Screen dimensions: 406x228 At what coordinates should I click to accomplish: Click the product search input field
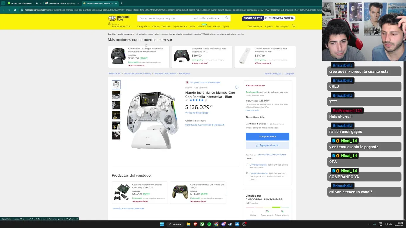pyautogui.click(x=165, y=18)
